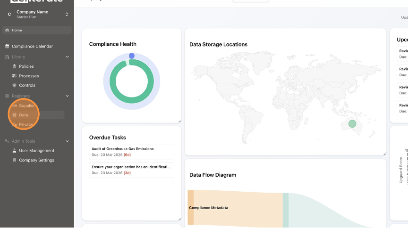Collapse the Registers section chevron
408x228 pixels.
[x=67, y=96]
